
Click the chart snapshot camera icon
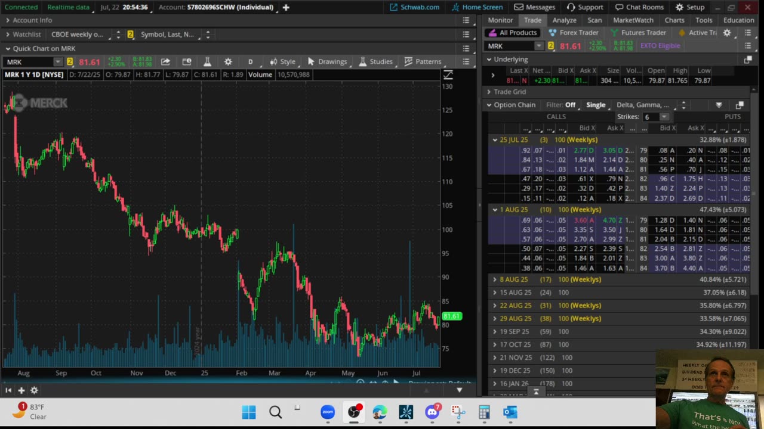187,61
